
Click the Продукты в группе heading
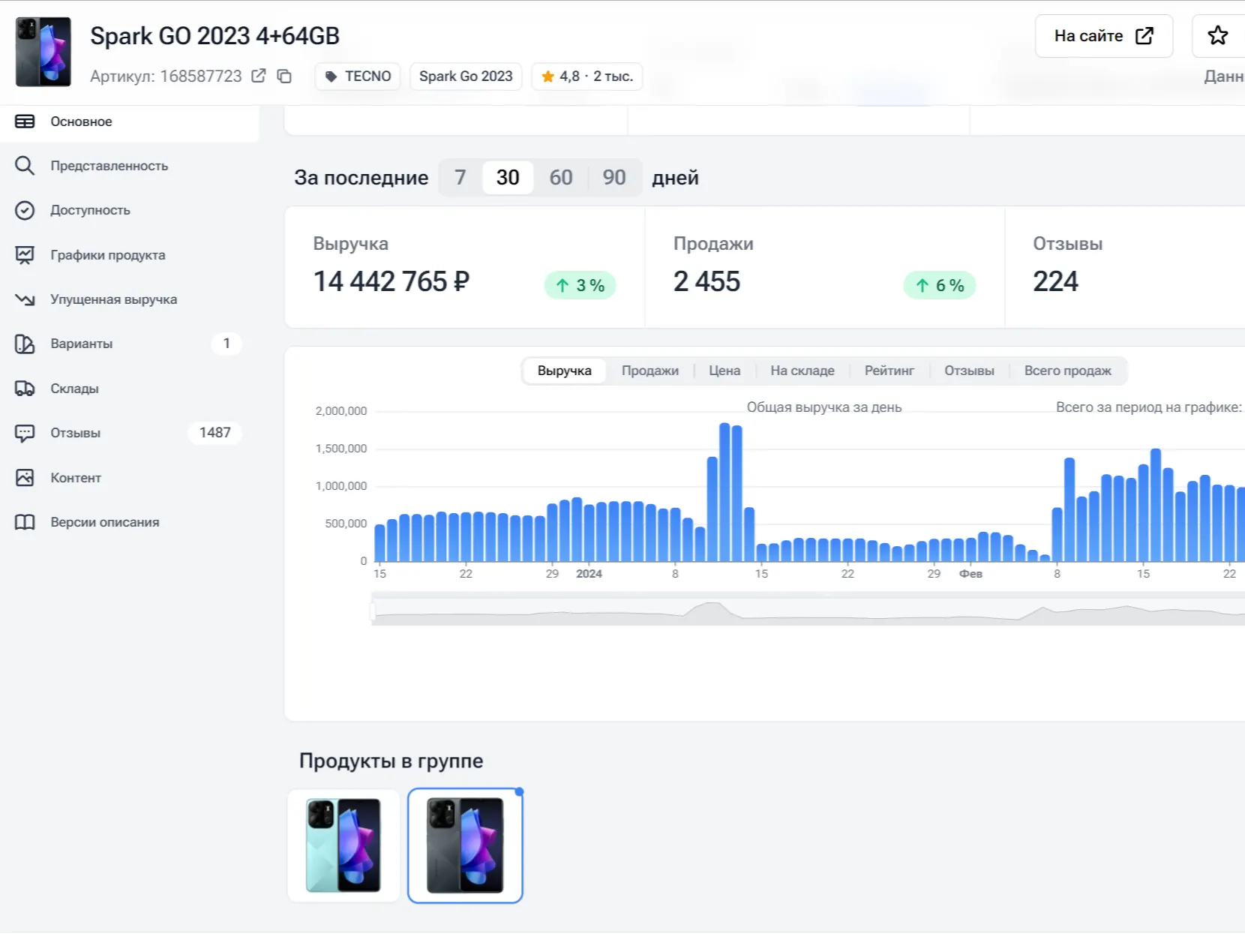pyautogui.click(x=391, y=761)
